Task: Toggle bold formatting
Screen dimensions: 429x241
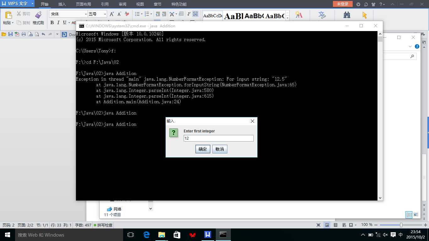Action: click(52, 23)
